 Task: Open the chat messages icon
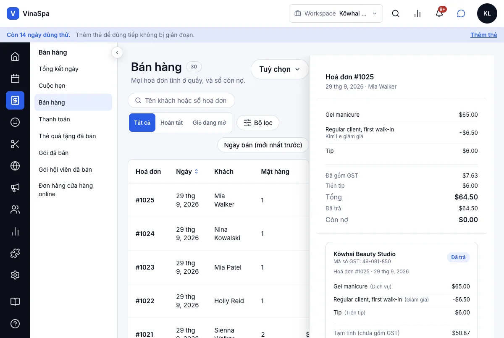coord(461,13)
